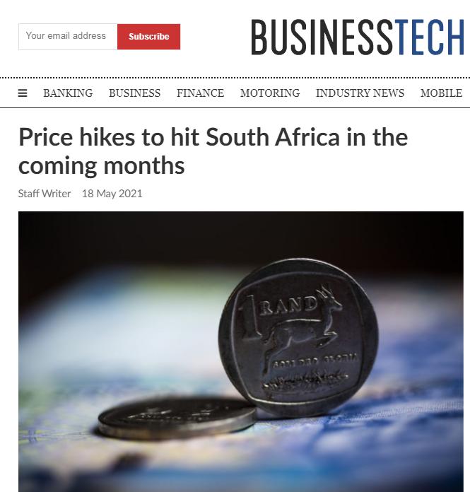Click the springbok engraving on the coin
The height and width of the screenshot is (492, 470).
click(x=304, y=325)
